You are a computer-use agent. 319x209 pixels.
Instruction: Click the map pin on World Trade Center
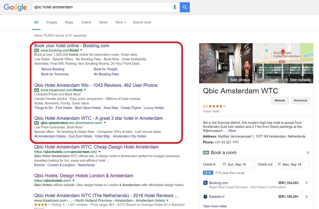coord(283,52)
